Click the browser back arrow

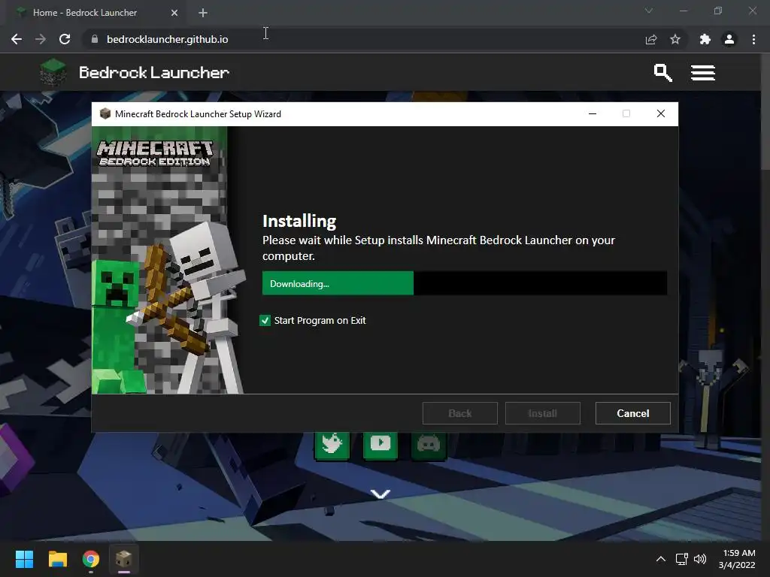(17, 39)
